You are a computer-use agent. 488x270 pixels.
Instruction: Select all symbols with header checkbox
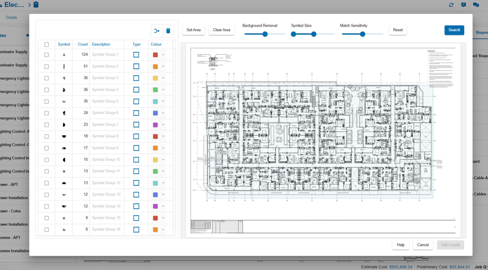[47, 45]
